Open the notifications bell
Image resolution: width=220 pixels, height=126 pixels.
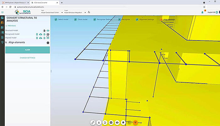202,12
